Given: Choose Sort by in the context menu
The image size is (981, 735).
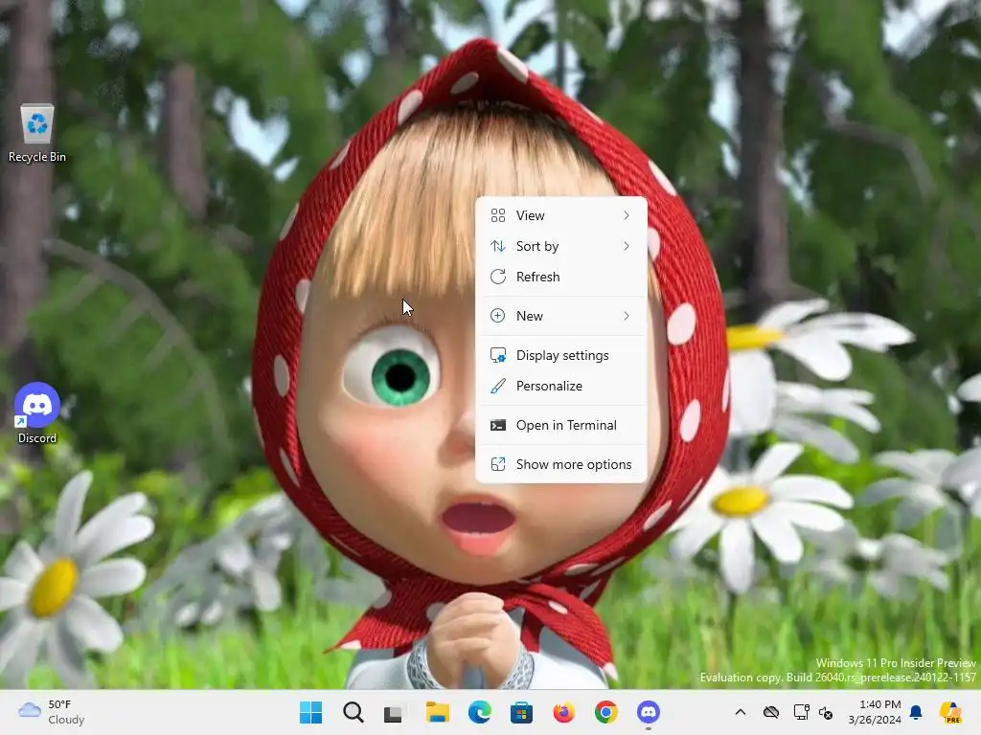Looking at the screenshot, I should [561, 246].
